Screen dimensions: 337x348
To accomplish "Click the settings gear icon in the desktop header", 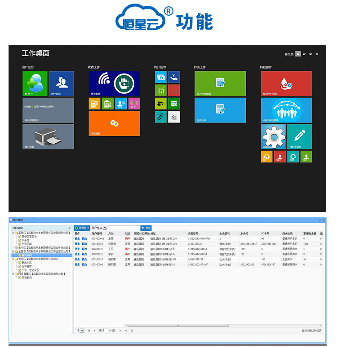I will pyautogui.click(x=310, y=54).
